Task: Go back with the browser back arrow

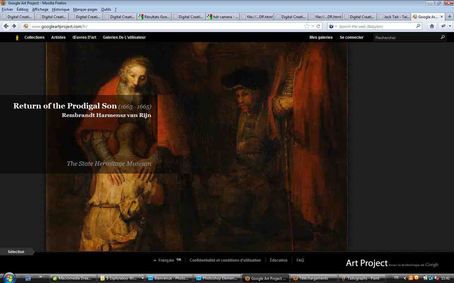Action: [6, 26]
